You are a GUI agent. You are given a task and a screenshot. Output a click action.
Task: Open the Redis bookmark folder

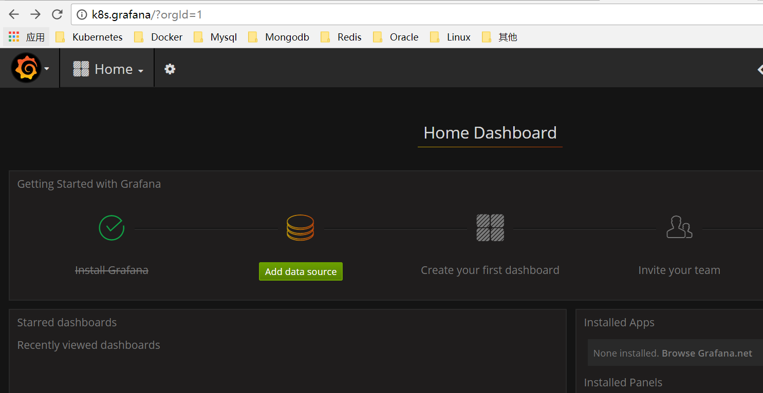coord(341,37)
